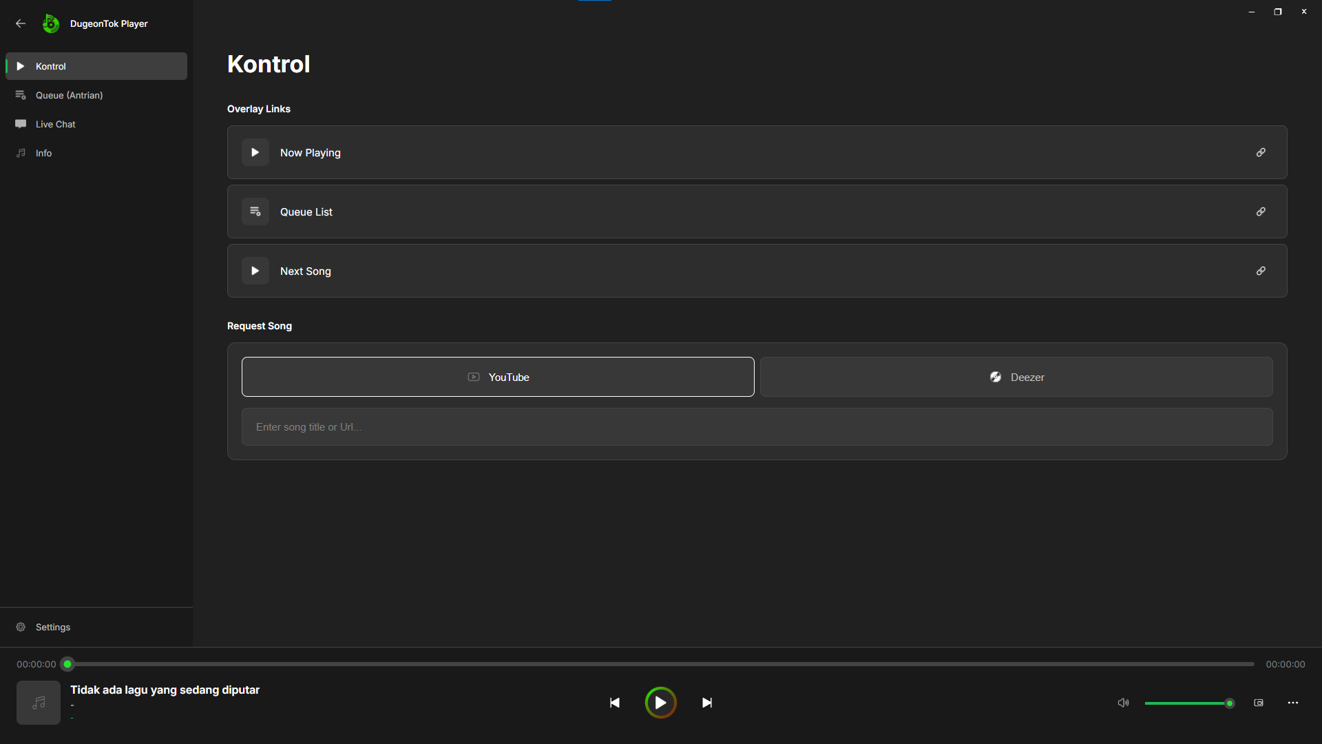The height and width of the screenshot is (744, 1322).
Task: Open the Info sidebar item
Action: pyautogui.click(x=43, y=153)
